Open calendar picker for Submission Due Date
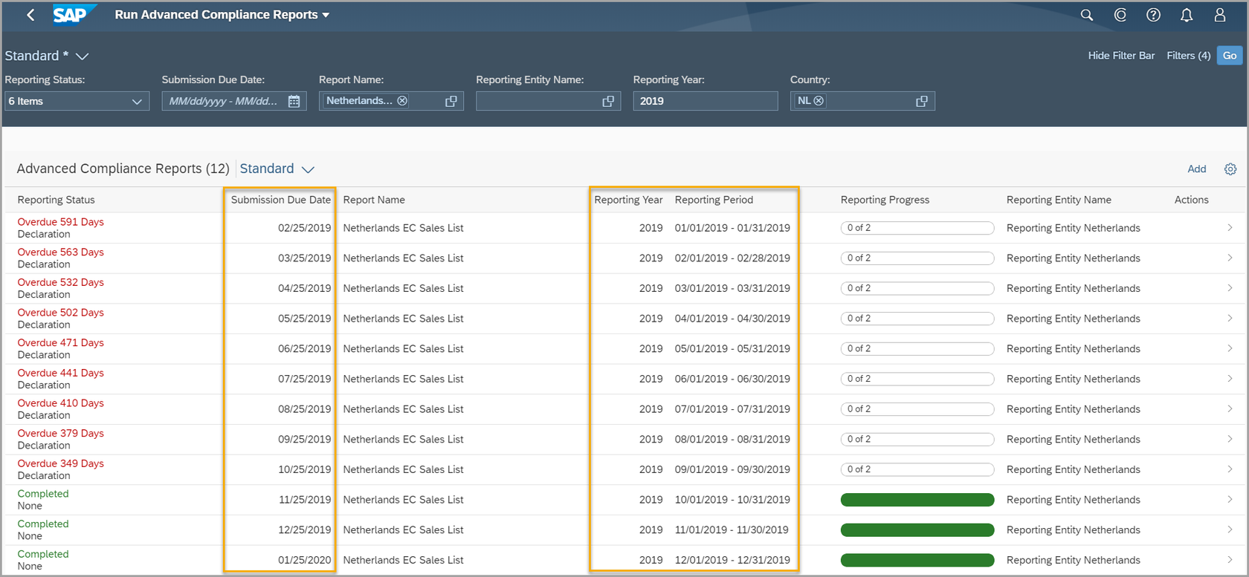1249x577 pixels. click(x=294, y=101)
